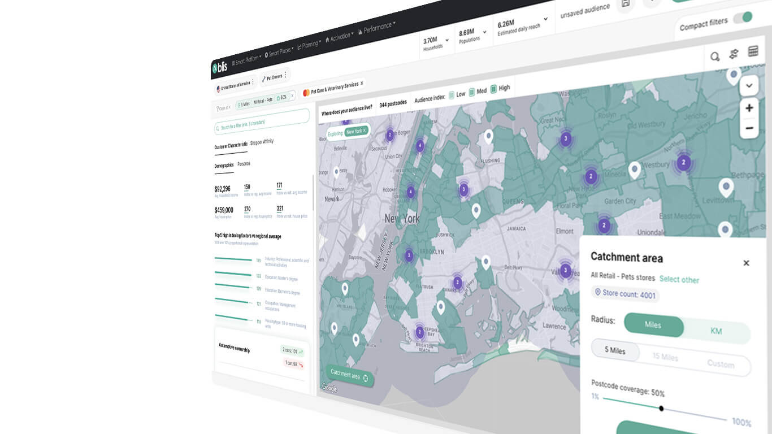
Task: Remove the New York exploring tag
Action: pos(365,131)
